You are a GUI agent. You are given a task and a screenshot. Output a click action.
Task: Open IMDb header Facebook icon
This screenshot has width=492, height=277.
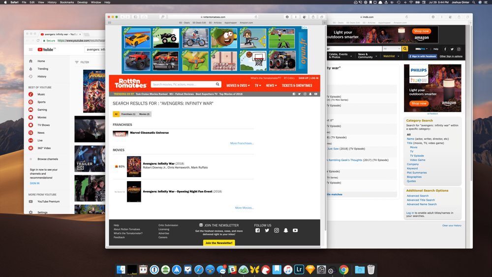445,49
